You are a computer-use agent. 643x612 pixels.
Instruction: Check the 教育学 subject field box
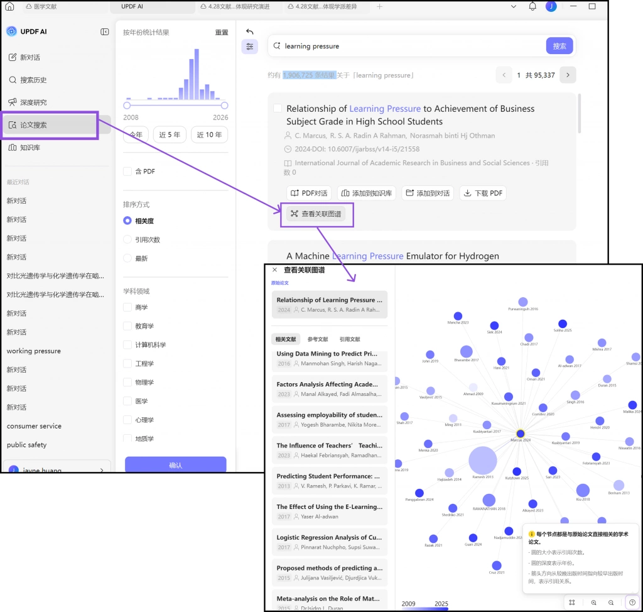[127, 326]
